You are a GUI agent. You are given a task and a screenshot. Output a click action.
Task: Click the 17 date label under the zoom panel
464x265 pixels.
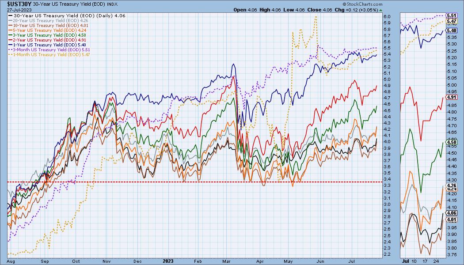coord(425,261)
